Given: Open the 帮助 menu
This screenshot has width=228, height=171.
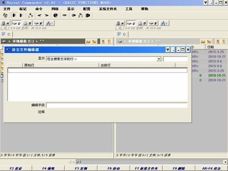Looking at the screenshot, I should (x=145, y=9).
